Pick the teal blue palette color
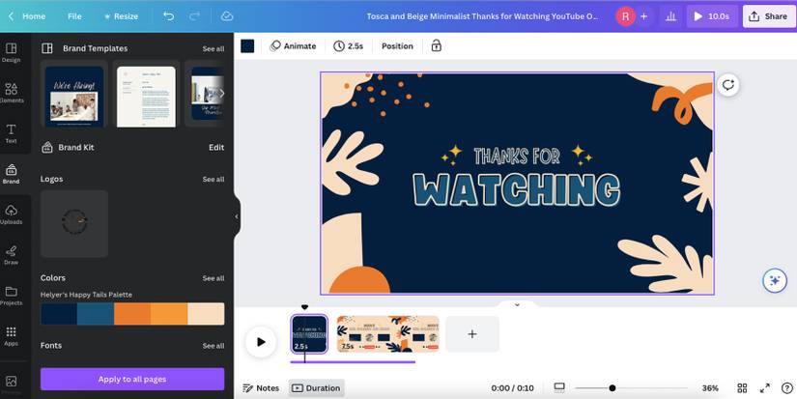Image resolution: width=797 pixels, height=399 pixels. [96, 314]
